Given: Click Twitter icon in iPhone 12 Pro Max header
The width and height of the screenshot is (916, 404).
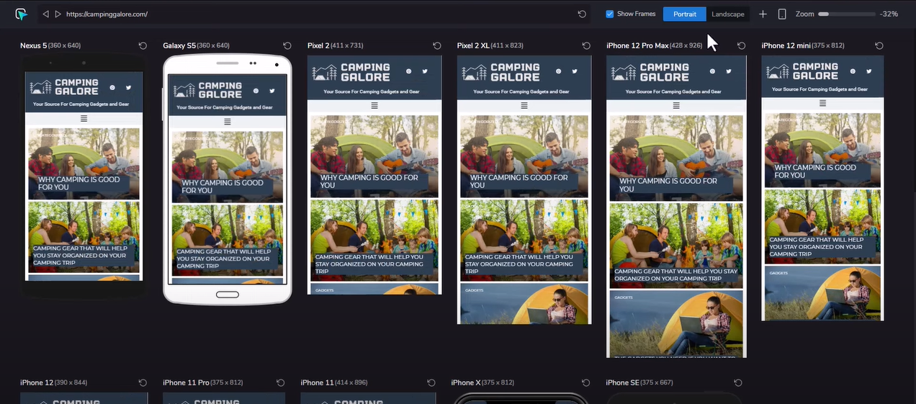Looking at the screenshot, I should [729, 71].
